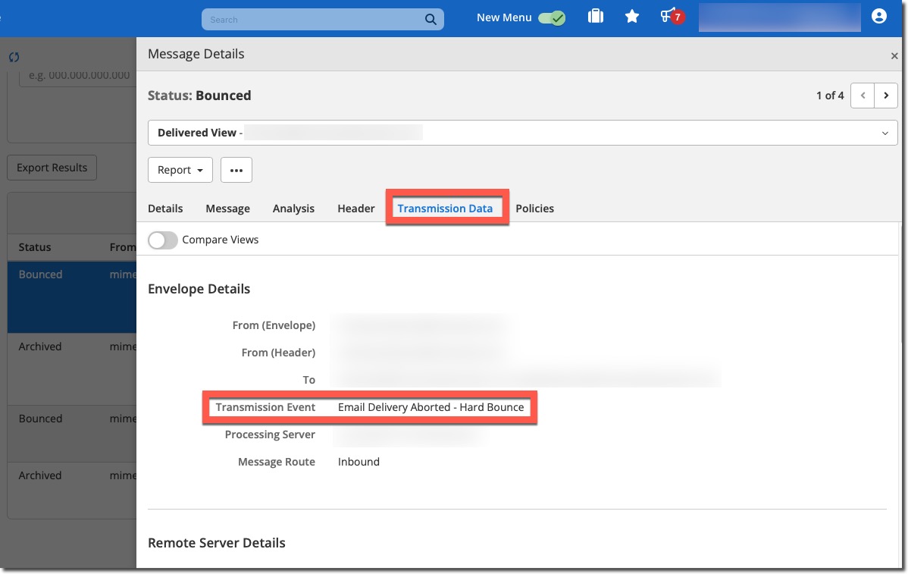Open more actions via the ellipsis button

[236, 170]
